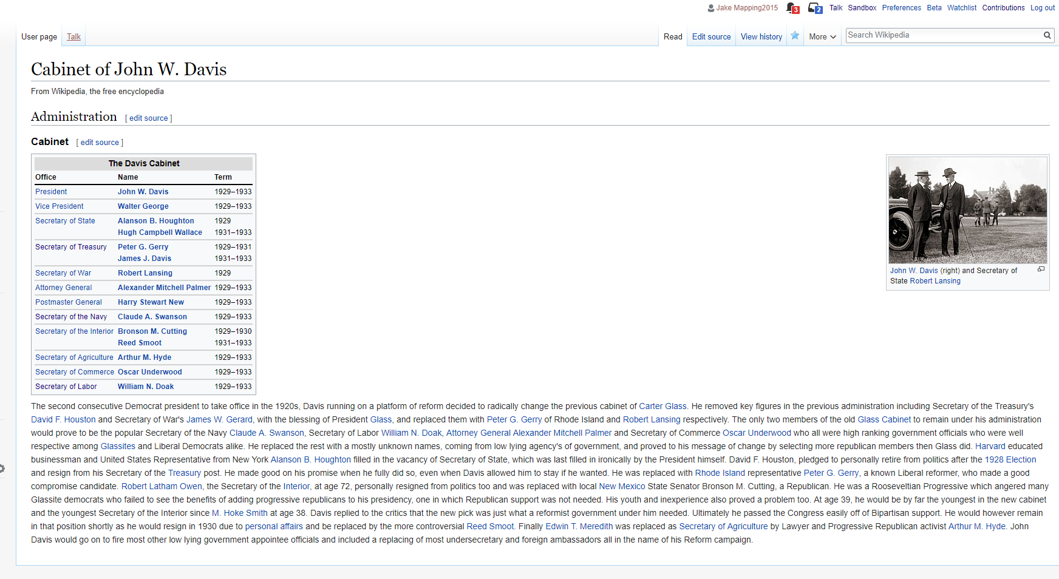
Task: Open Edwin T. Meredith link
Action: click(x=579, y=527)
